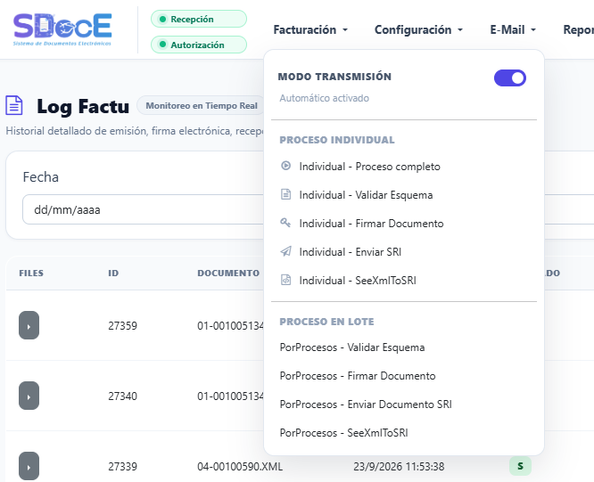This screenshot has width=594, height=482.
Task: Click the paper plane icon beside Enviar SRI
Action: coord(285,251)
